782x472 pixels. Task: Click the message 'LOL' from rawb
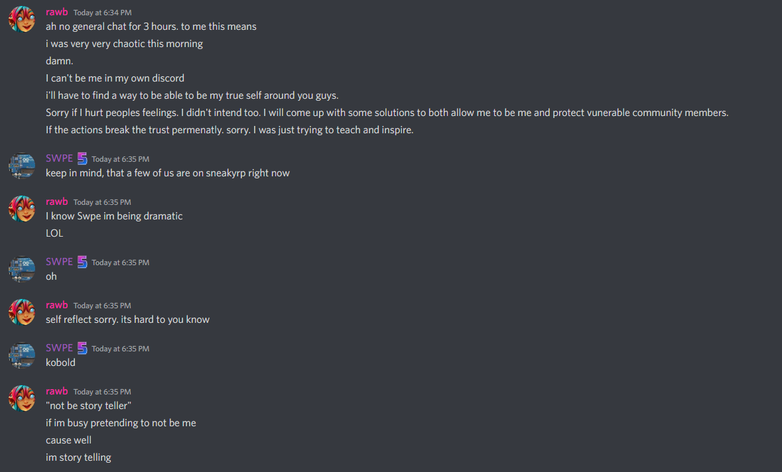click(x=54, y=233)
